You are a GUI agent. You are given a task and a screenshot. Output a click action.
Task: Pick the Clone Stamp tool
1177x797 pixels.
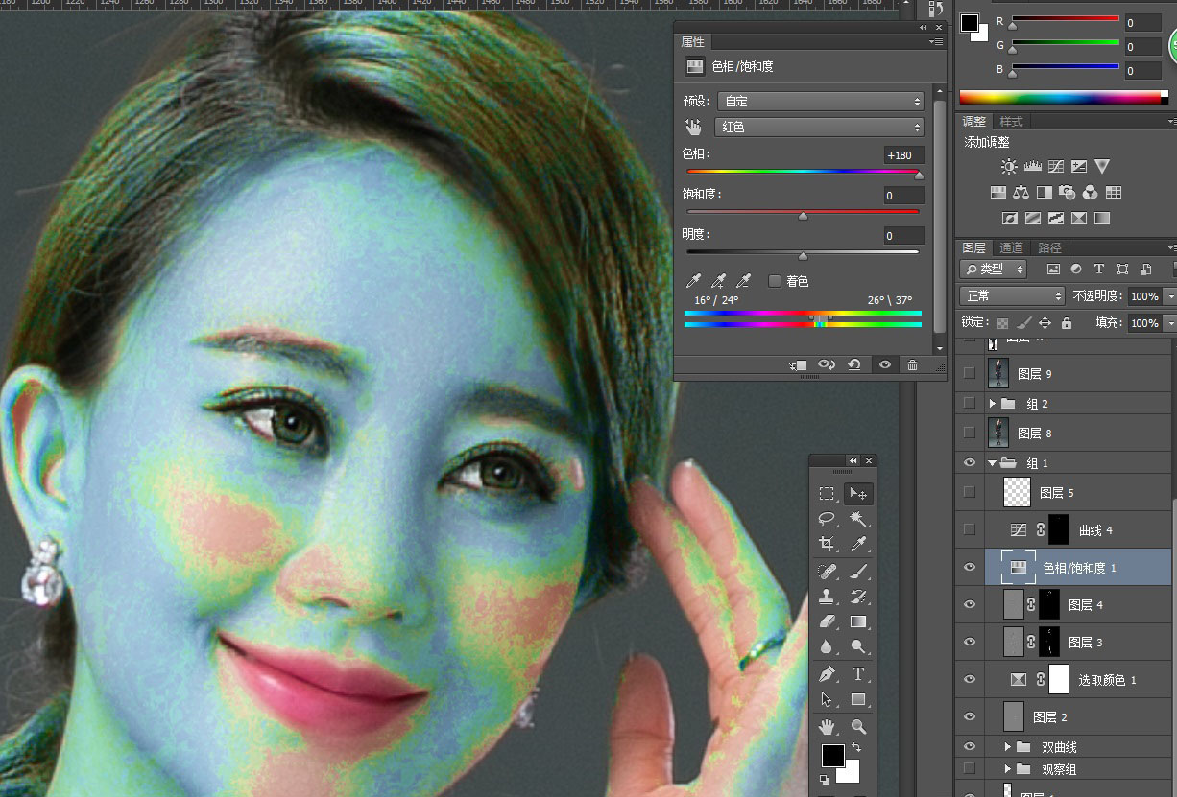click(826, 597)
